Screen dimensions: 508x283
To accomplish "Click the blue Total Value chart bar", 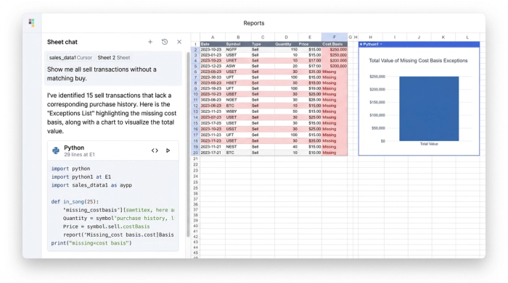I will coord(429,109).
